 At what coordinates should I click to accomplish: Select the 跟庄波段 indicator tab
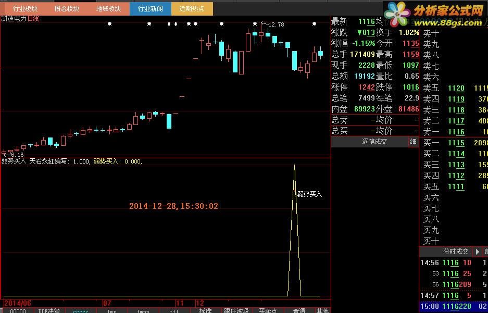click(236, 310)
